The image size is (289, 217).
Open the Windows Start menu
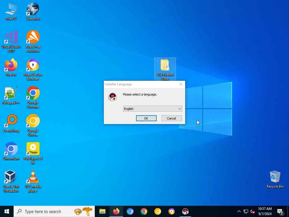7,211
